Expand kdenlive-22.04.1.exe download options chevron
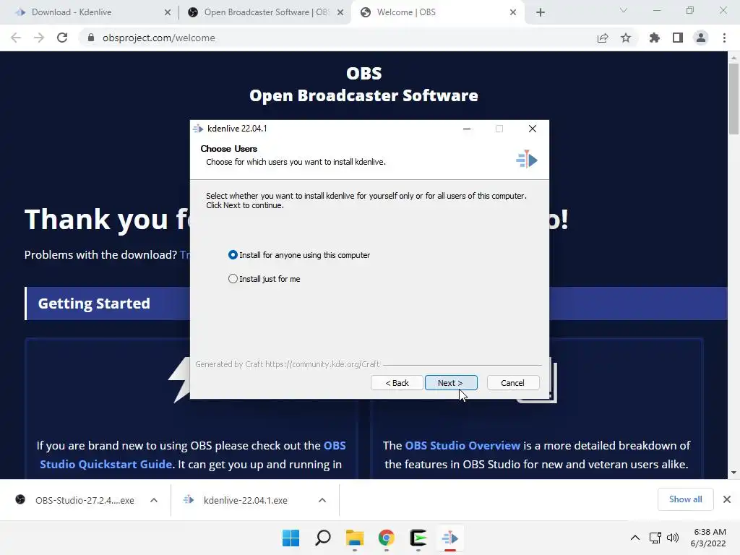740x555 pixels. tap(322, 500)
